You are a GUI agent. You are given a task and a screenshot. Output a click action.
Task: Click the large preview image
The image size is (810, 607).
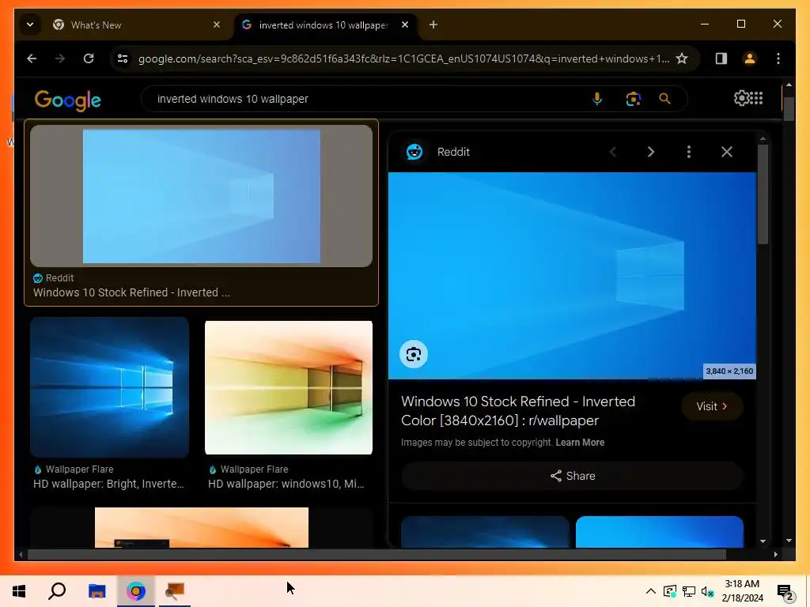pyautogui.click(x=572, y=276)
